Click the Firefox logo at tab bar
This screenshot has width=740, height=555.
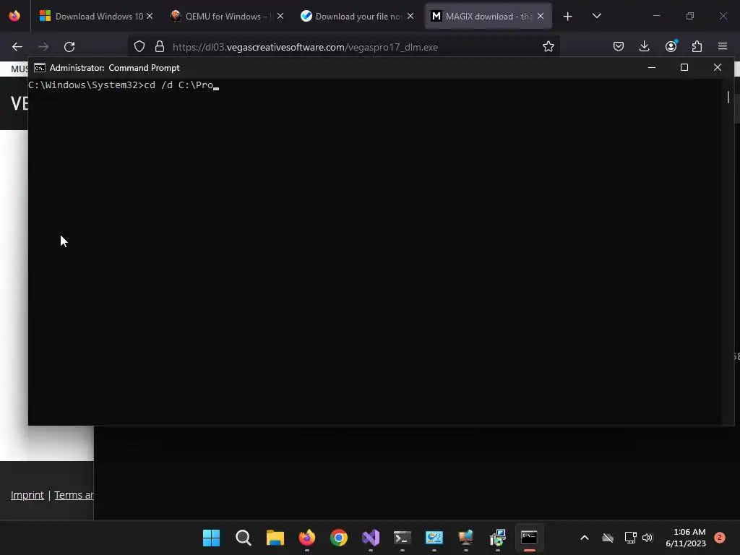click(14, 16)
